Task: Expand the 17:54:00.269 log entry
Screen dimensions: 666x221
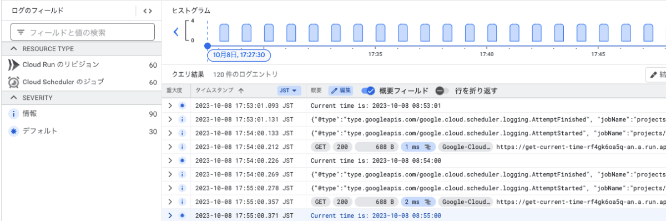Action: (170, 174)
